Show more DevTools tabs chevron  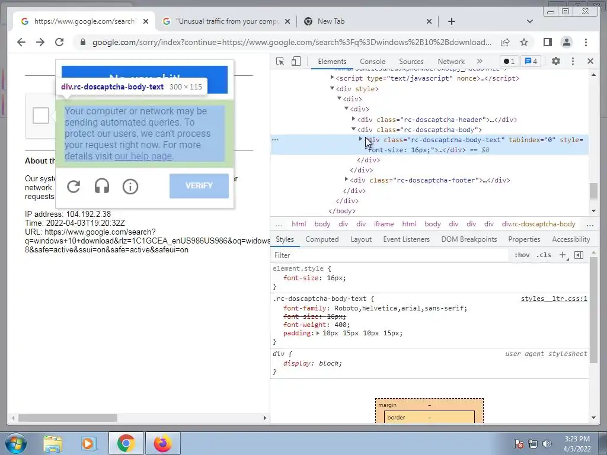(x=480, y=61)
